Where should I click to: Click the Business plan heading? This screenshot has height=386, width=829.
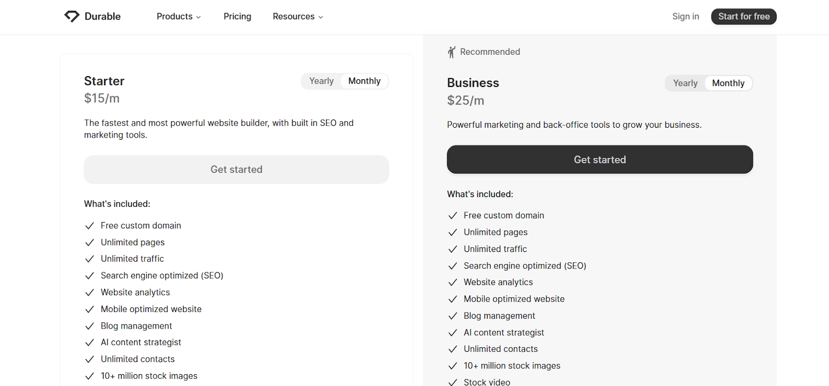tap(473, 83)
